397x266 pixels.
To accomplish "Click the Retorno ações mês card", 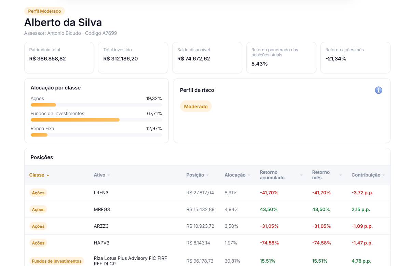I will coord(355,58).
